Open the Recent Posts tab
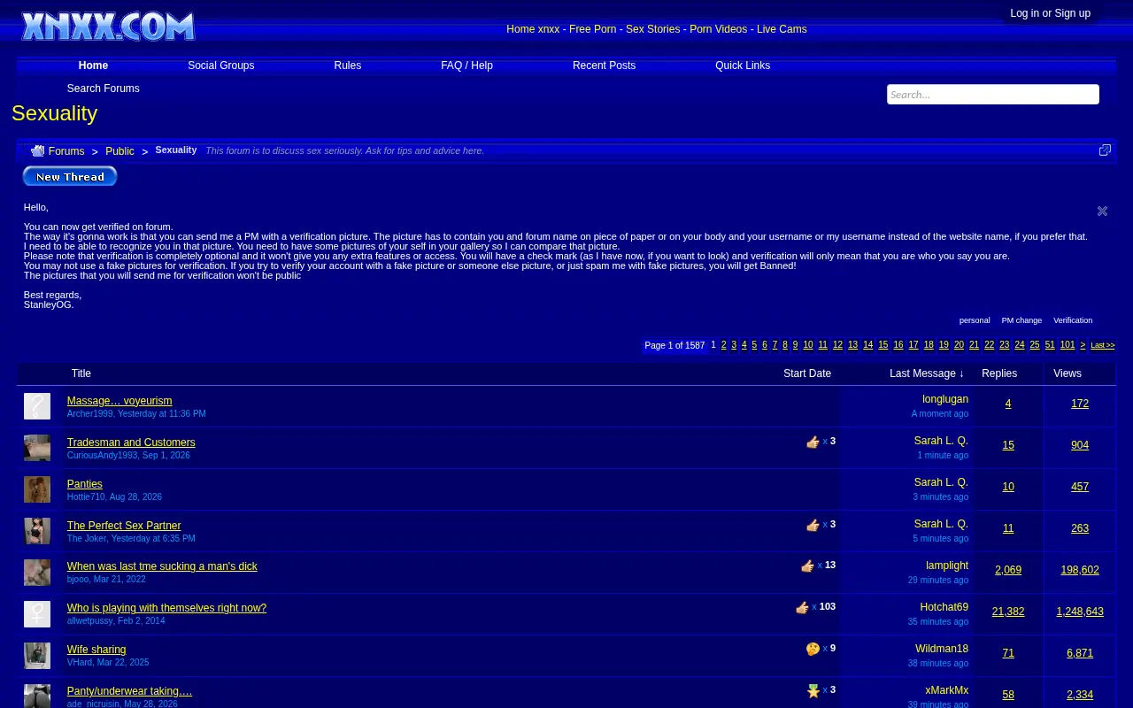 [604, 65]
